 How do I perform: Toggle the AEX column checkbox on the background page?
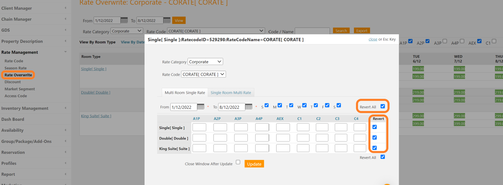pyautogui.click(x=479, y=41)
